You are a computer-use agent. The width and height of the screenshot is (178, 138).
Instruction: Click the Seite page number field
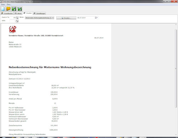point(13,21)
